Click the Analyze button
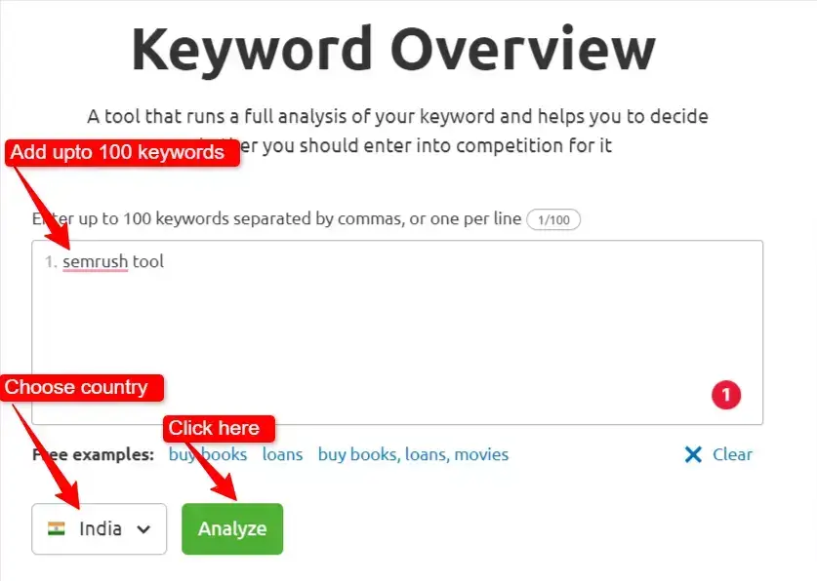This screenshot has width=817, height=581. pos(231,528)
